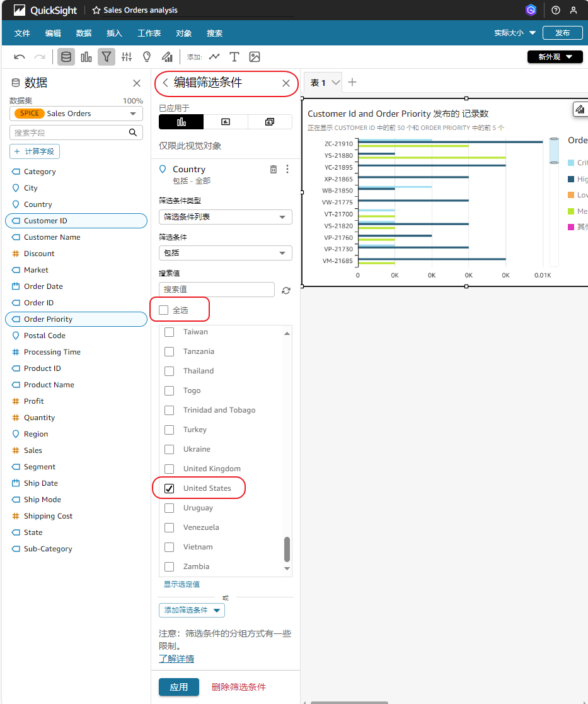Go back using filter panel arrow
The width and height of the screenshot is (588, 704).
[166, 83]
